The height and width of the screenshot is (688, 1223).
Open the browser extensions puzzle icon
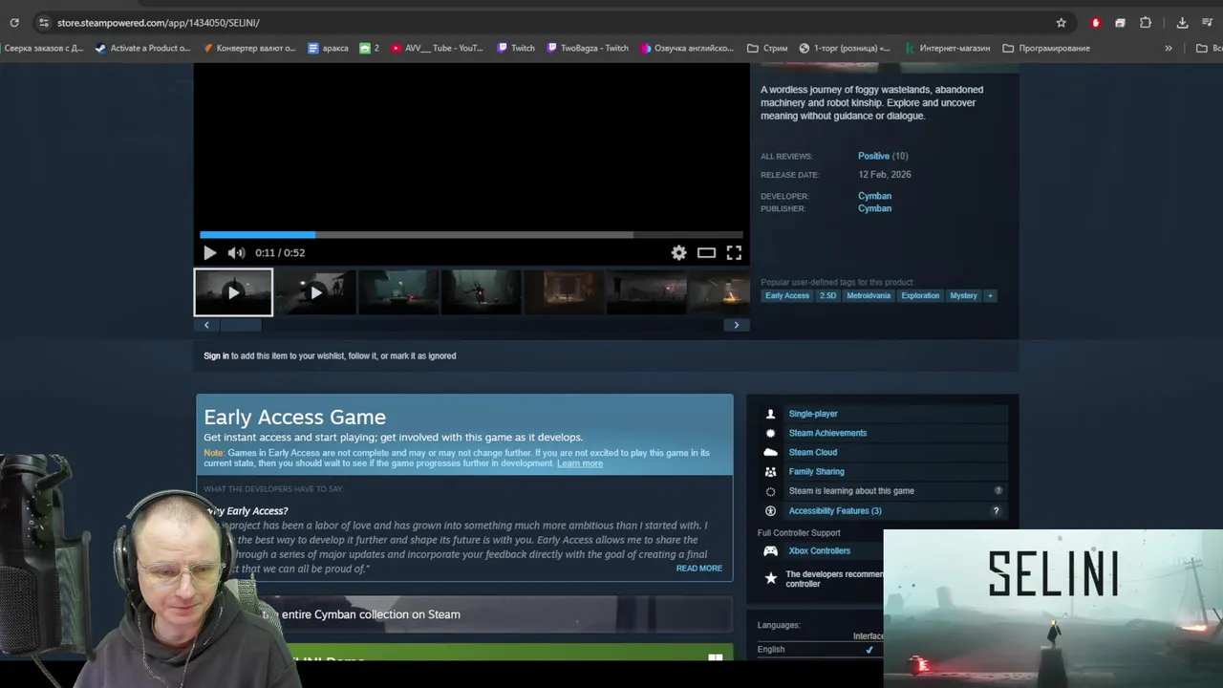pyautogui.click(x=1146, y=22)
